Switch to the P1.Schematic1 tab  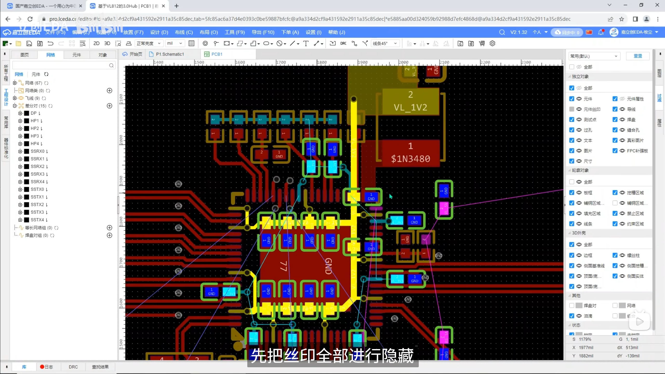(170, 54)
